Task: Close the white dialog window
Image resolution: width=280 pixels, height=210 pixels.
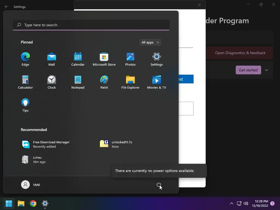Action: [199, 5]
